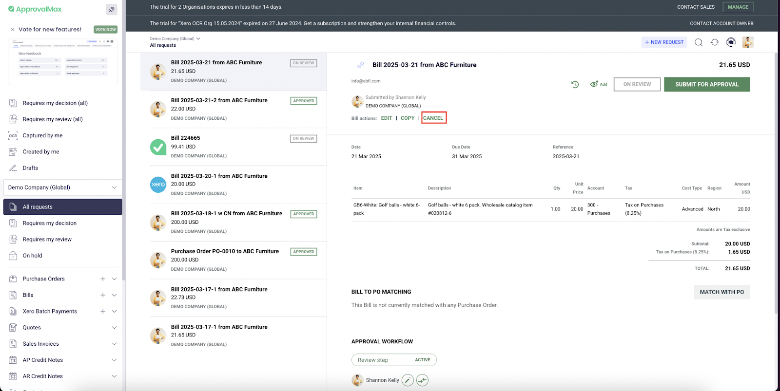Image resolution: width=780 pixels, height=391 pixels.
Task: Open the support headset icon
Action: tap(731, 42)
